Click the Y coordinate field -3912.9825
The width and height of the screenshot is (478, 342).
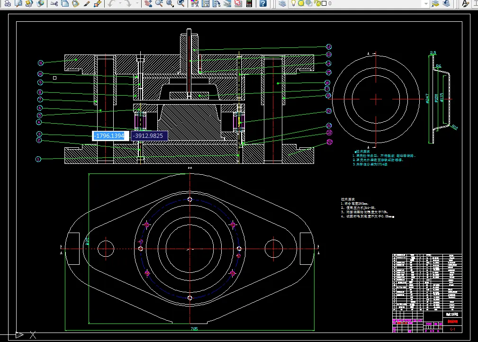tap(149, 136)
